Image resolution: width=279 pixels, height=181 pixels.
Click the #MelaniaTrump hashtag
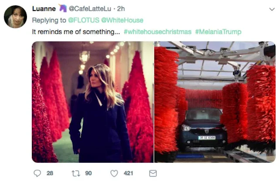coord(218,32)
